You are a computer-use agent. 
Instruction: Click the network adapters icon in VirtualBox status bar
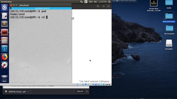[85, 85]
